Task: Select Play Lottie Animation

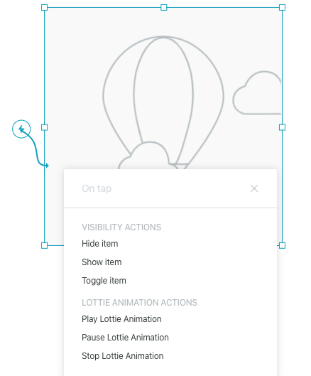Action: (121, 319)
